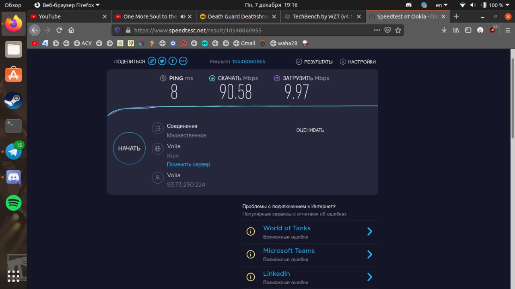Open Microsoft Teams problem report
Screen dimensions: 515x289
[288, 250]
